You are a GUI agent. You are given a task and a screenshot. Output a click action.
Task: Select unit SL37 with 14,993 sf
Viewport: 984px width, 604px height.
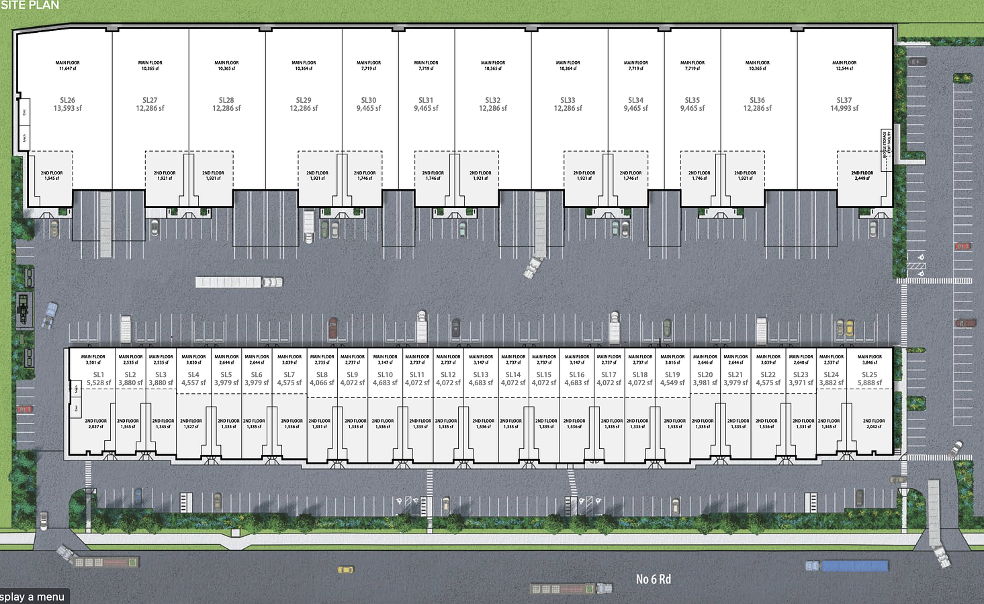click(x=844, y=104)
